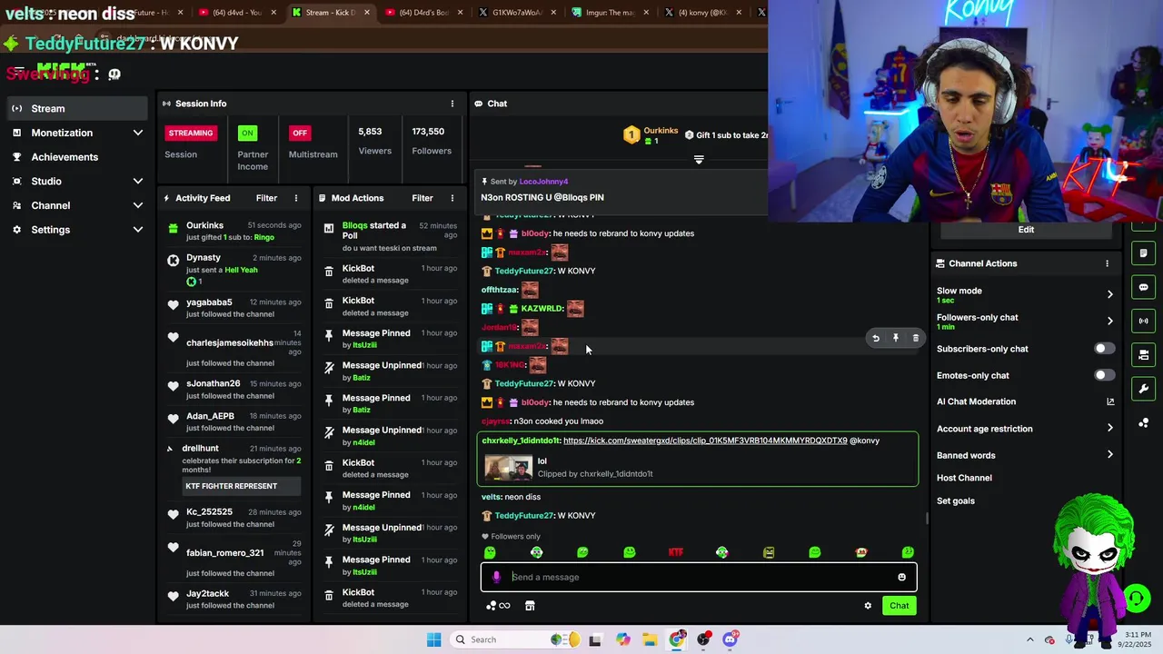Open Channel Actions three-dot menu
The height and width of the screenshot is (654, 1163).
1107,263
